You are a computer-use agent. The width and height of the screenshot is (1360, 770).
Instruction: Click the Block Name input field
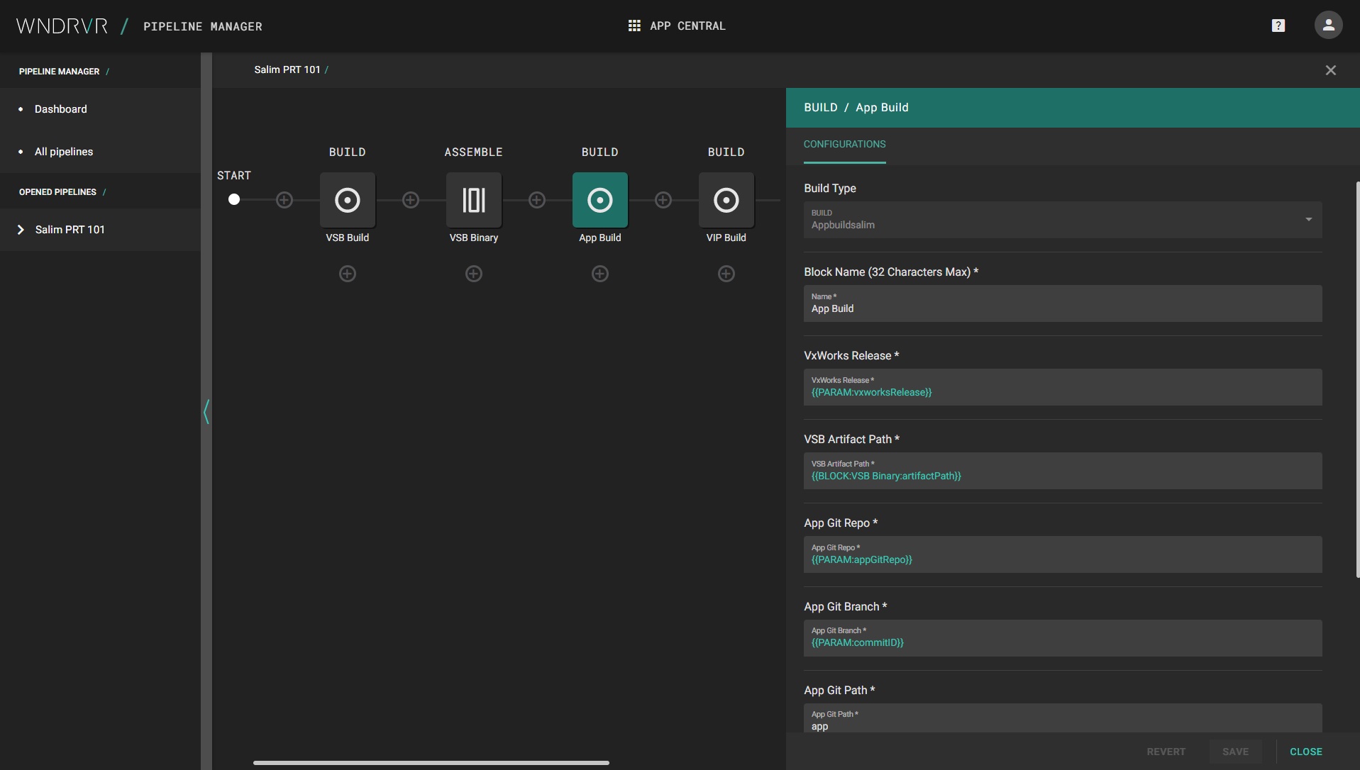pos(1063,303)
